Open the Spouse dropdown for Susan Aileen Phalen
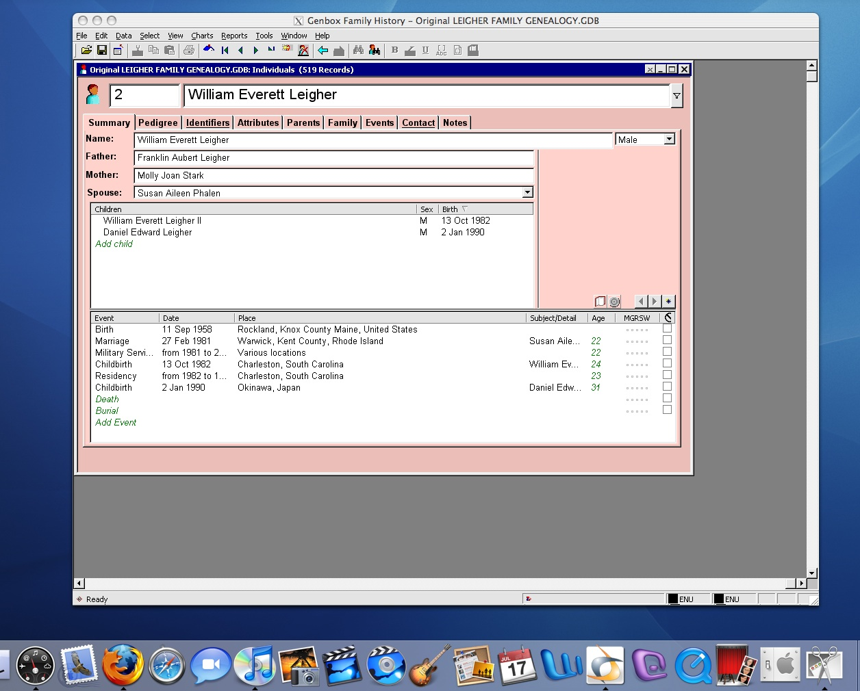 pos(527,192)
